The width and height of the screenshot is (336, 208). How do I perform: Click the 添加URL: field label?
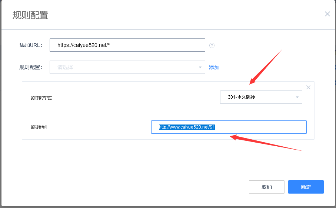pyautogui.click(x=31, y=45)
